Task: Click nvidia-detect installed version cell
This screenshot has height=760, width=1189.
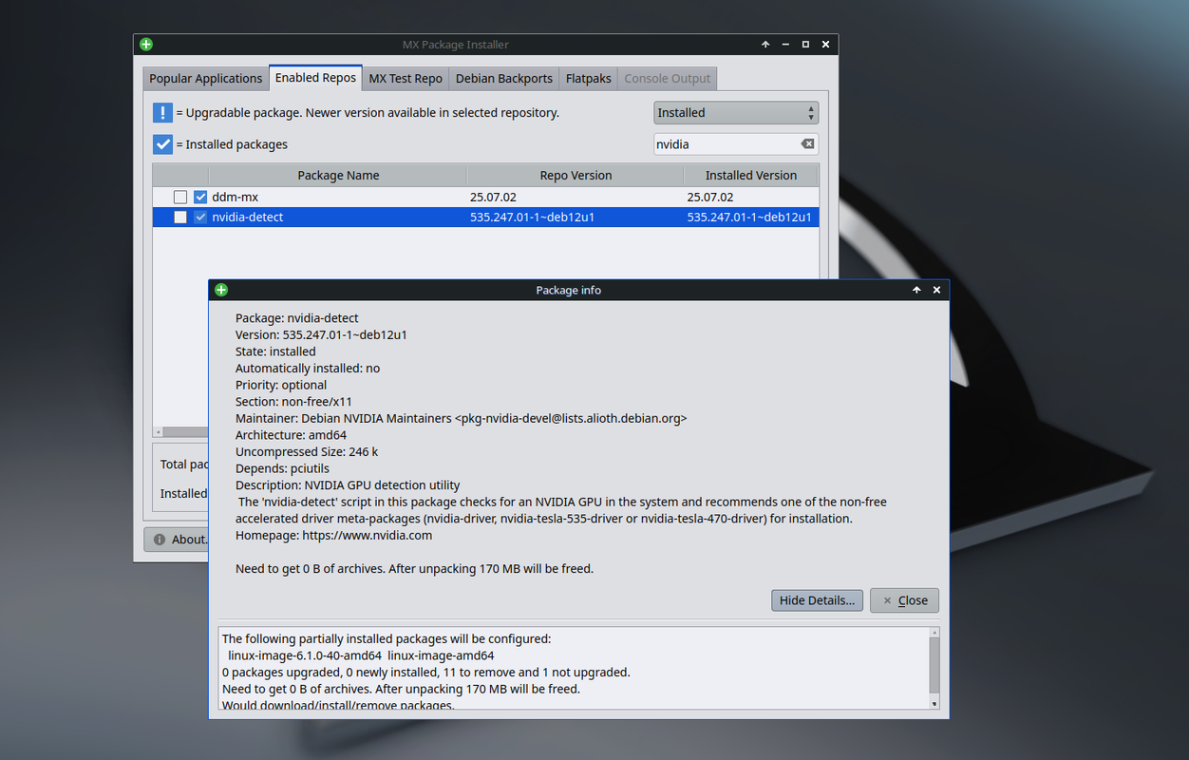Action: click(x=749, y=217)
